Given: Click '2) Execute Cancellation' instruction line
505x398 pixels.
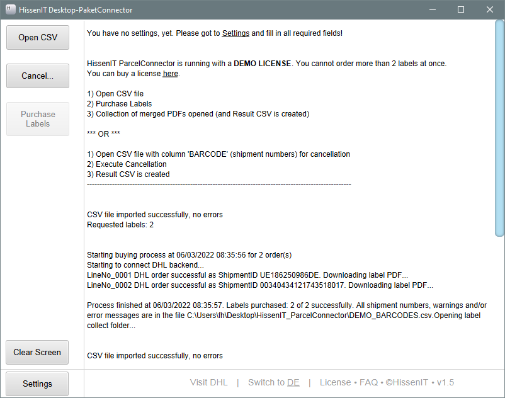Looking at the screenshot, I should [127, 164].
